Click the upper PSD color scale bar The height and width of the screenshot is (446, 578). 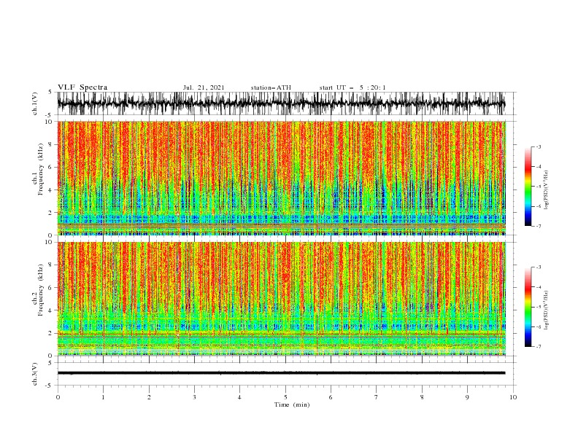[x=528, y=187]
